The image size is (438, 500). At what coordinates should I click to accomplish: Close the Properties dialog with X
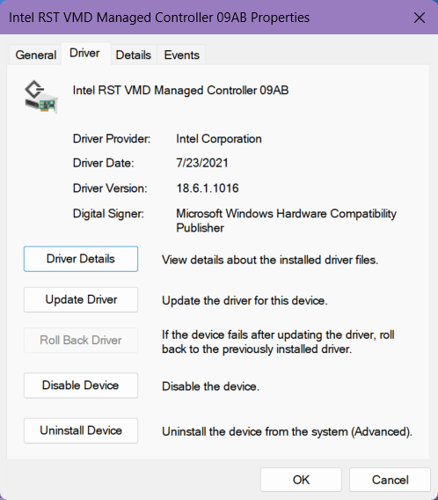(x=420, y=18)
